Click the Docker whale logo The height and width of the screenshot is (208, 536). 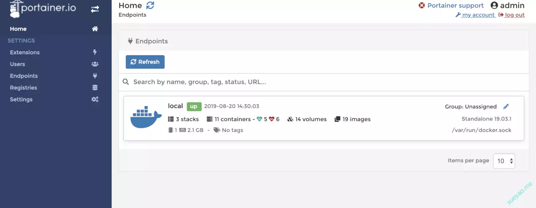(x=146, y=117)
